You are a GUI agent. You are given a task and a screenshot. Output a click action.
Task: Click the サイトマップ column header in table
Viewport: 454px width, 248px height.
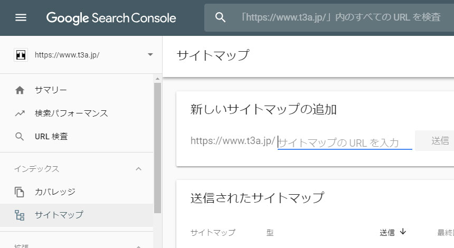[x=213, y=232]
